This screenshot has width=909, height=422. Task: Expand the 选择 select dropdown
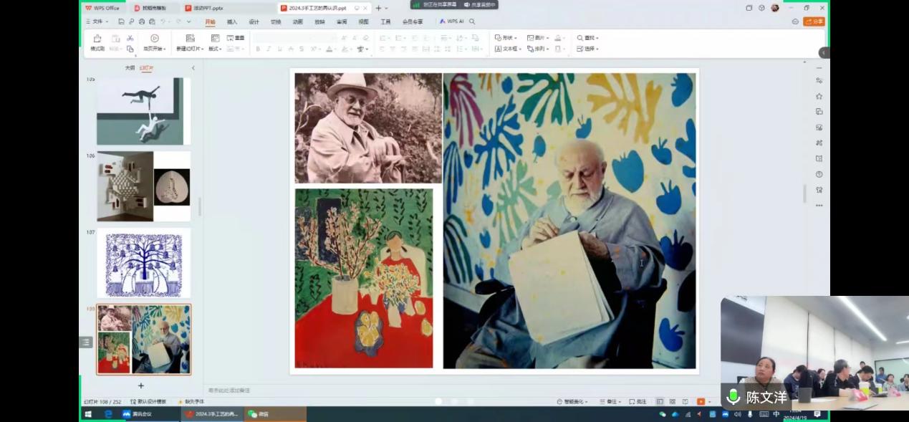[x=587, y=49]
